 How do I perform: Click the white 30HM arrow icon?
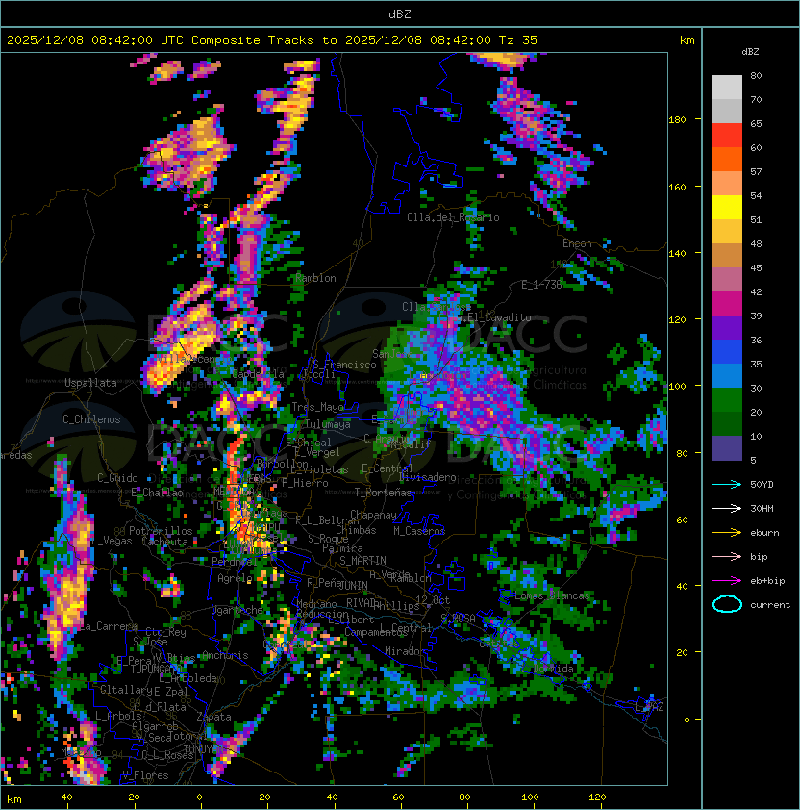[x=727, y=508]
